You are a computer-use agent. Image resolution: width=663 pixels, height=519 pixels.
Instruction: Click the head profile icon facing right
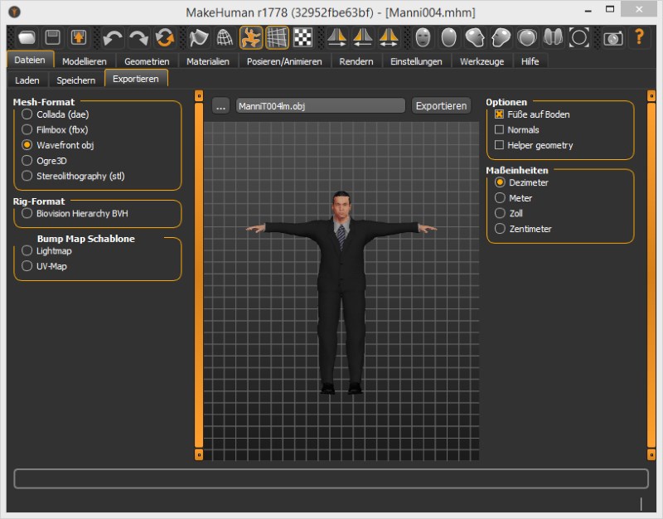(475, 37)
